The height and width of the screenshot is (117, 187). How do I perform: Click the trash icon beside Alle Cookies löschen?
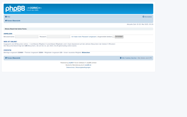[121, 58]
